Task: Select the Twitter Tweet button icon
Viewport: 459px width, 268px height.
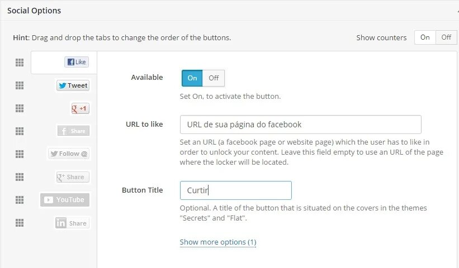Action: pos(73,85)
